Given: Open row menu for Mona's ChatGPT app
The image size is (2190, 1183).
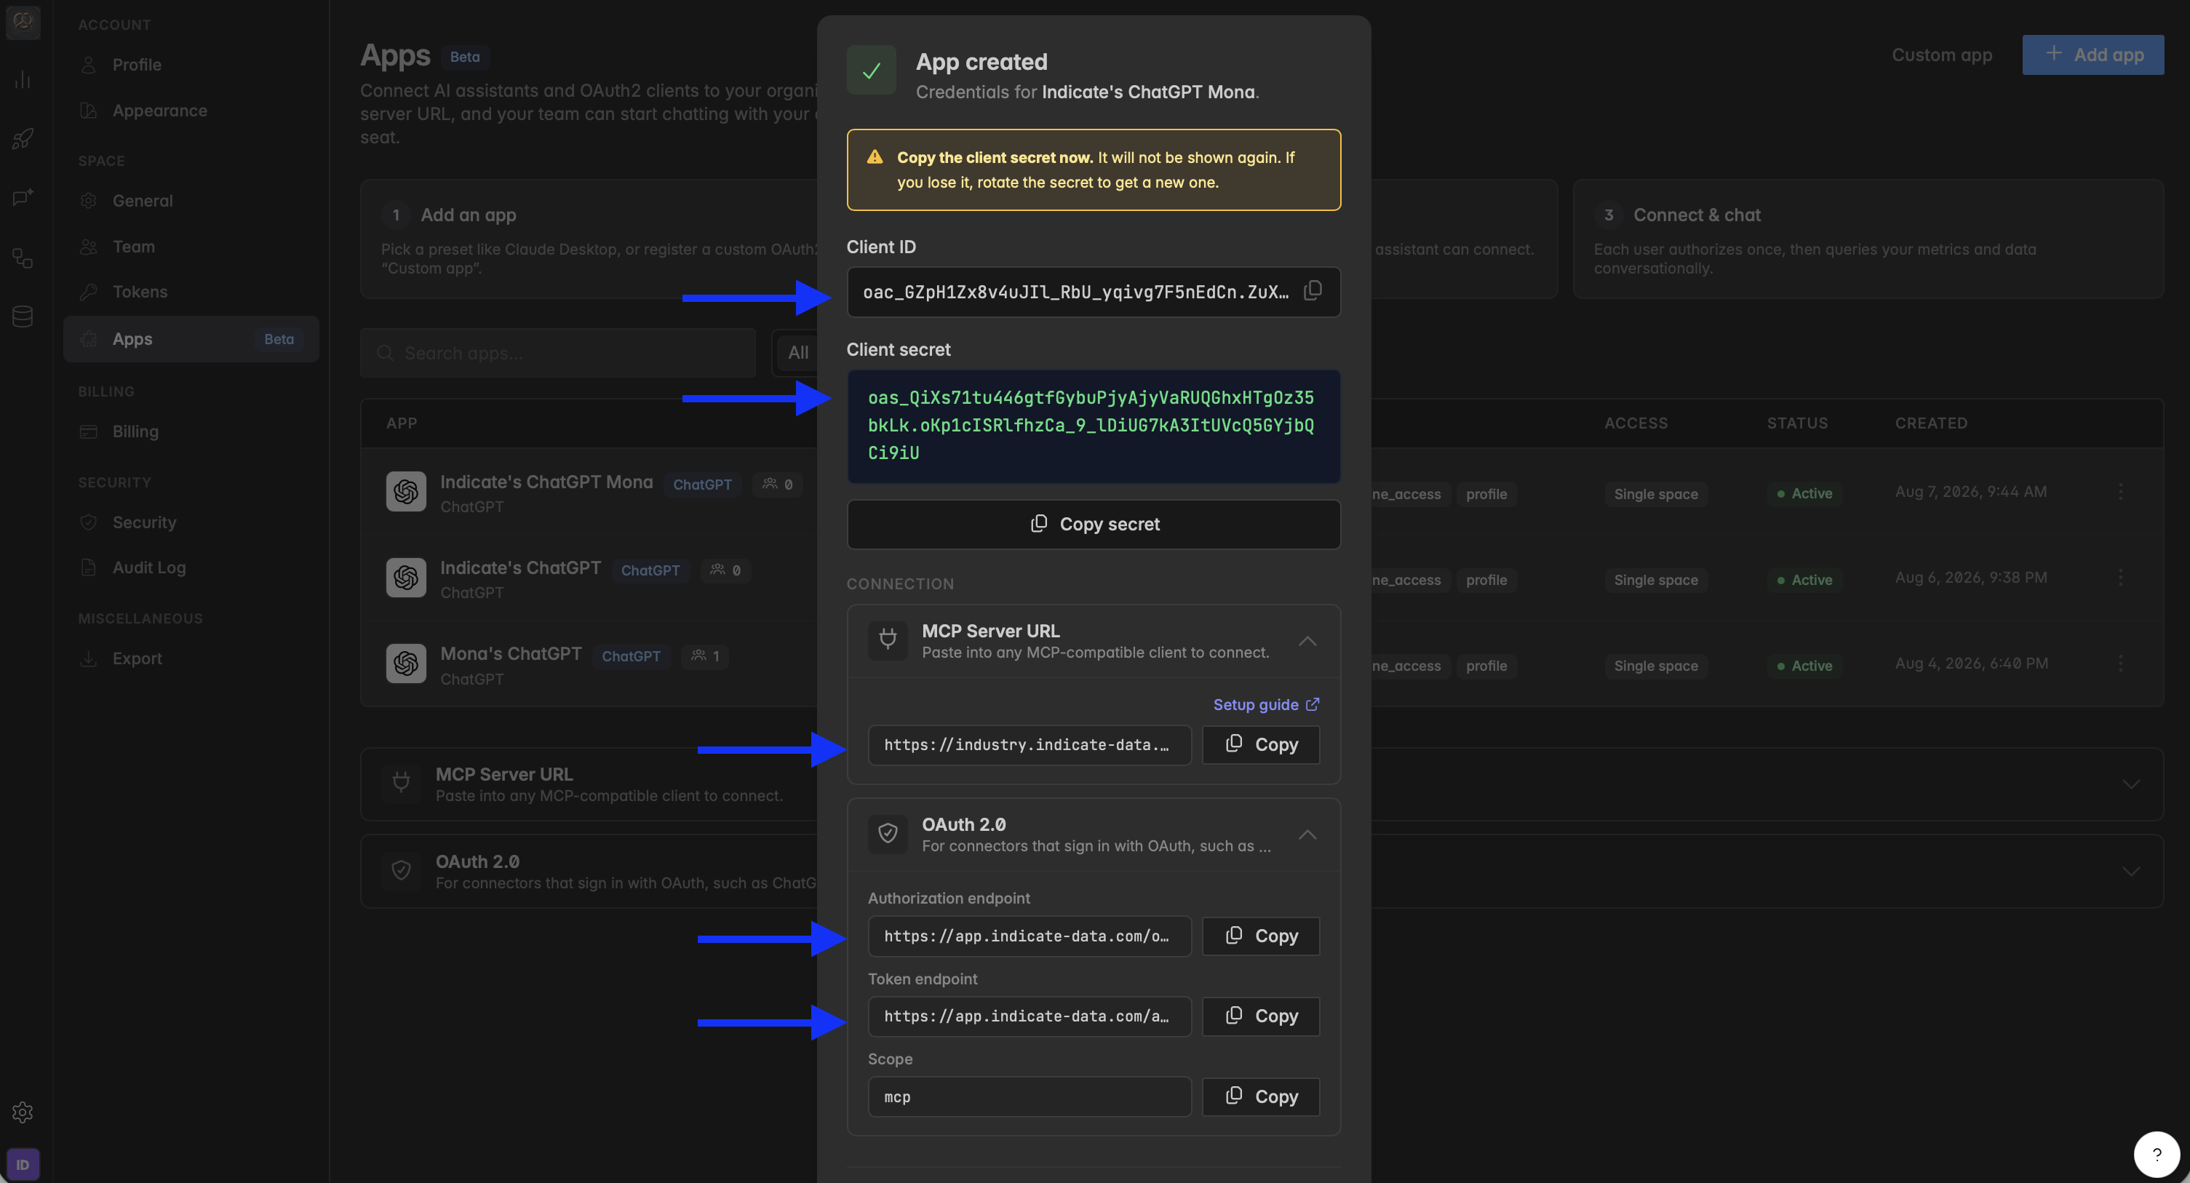Looking at the screenshot, I should 2120,663.
